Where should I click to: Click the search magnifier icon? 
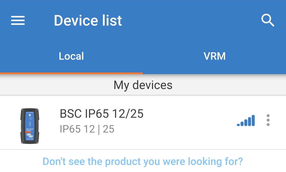coord(268,20)
